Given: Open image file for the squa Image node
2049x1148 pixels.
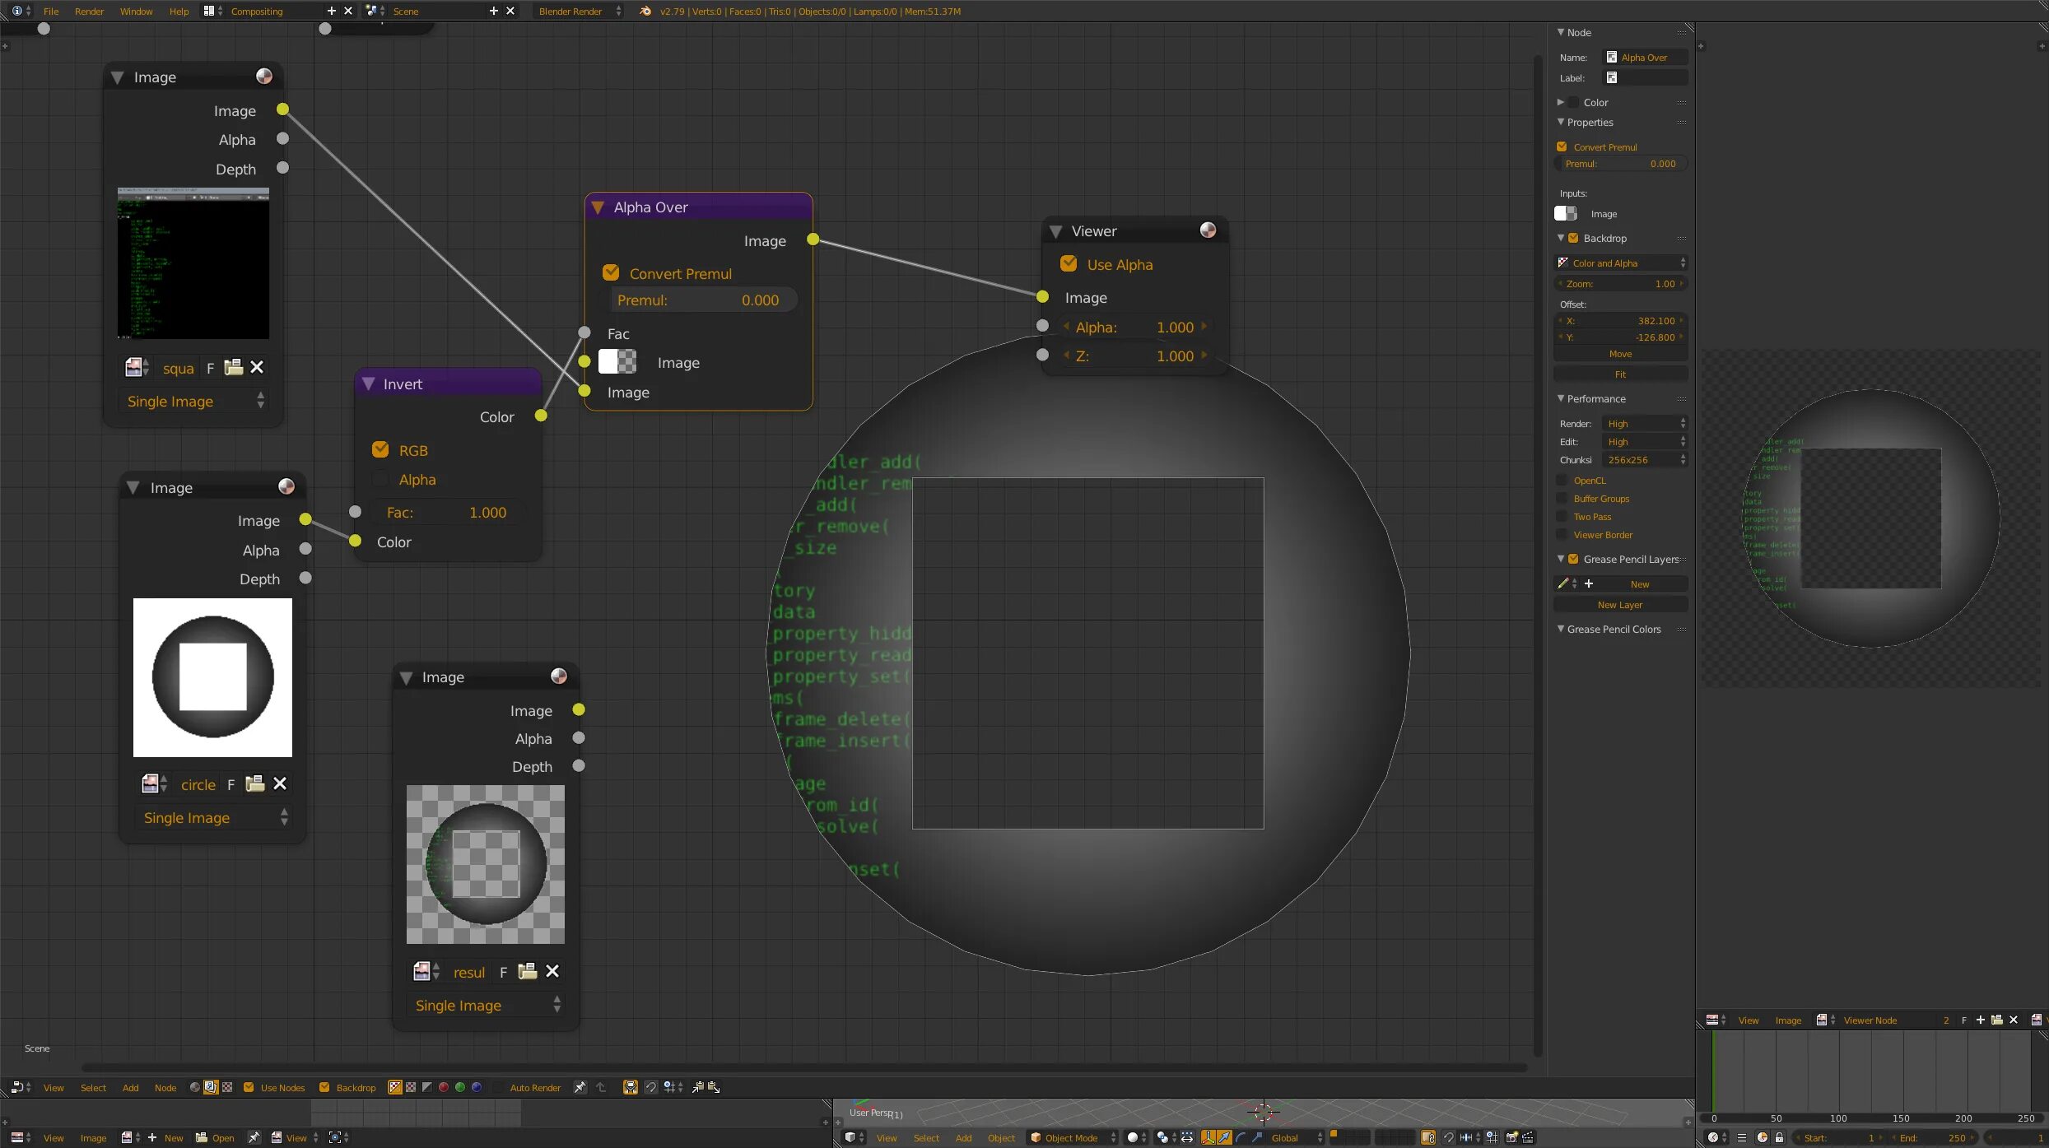Looking at the screenshot, I should (x=234, y=367).
